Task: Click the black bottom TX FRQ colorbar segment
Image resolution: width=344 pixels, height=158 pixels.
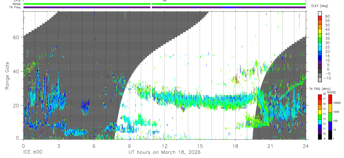Action: click(319, 137)
